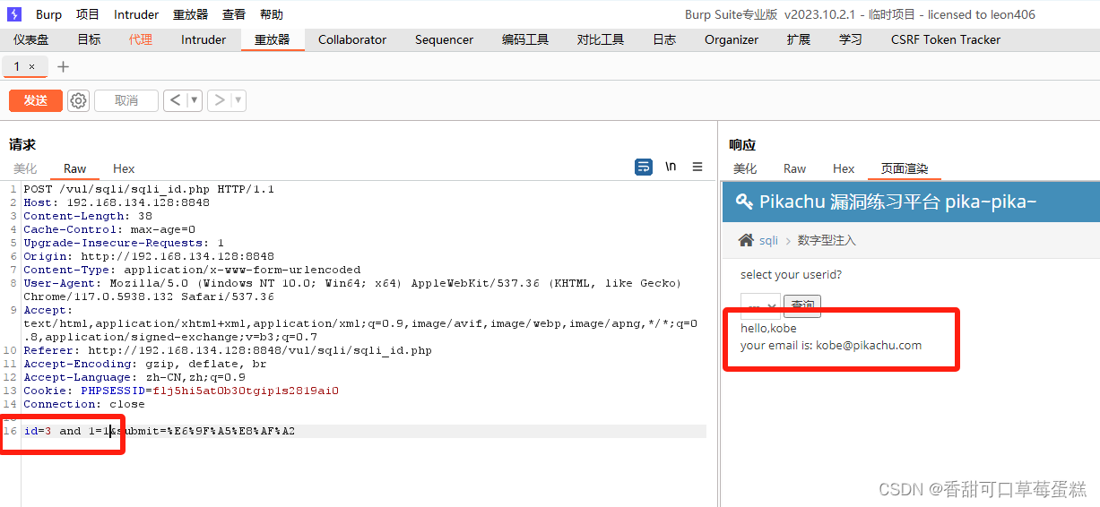Click the Burp Suite lightning logo icon
The width and height of the screenshot is (1100, 507).
pos(13,14)
